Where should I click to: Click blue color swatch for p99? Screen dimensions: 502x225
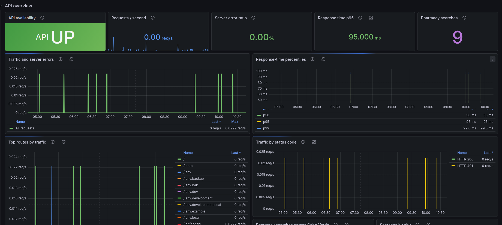[259, 128]
